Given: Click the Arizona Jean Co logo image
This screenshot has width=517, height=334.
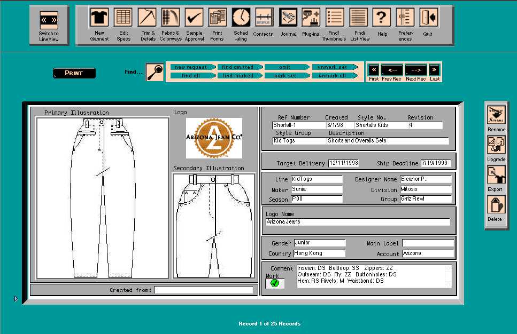Looking at the screenshot, I should tap(214, 138).
